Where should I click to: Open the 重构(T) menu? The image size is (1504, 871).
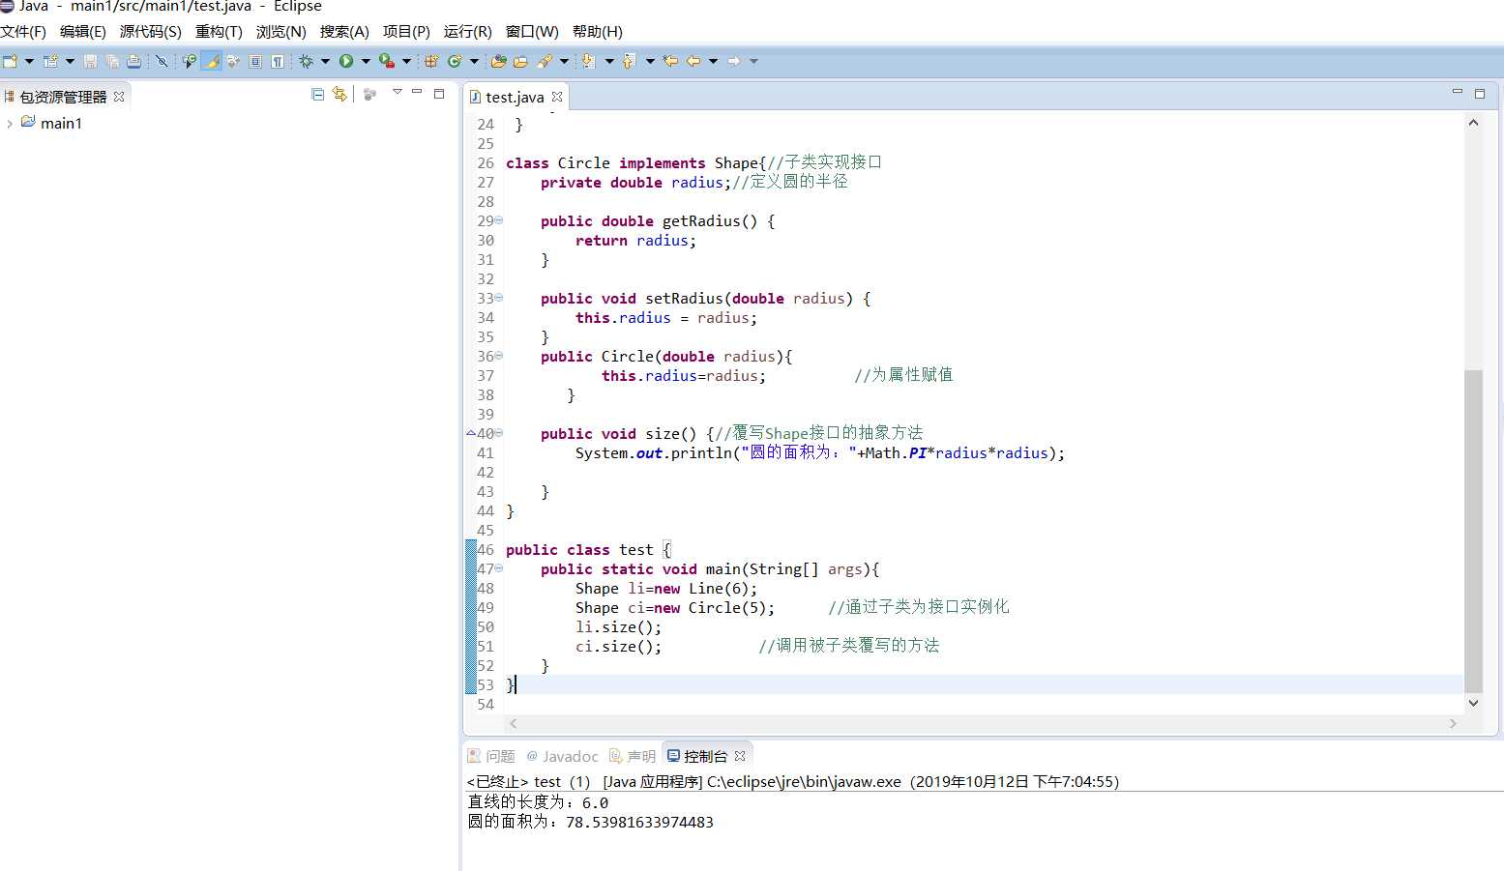[219, 32]
